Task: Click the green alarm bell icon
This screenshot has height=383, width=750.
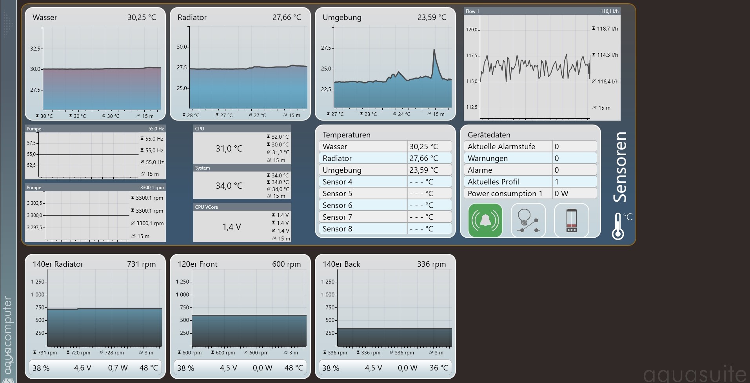Action: pyautogui.click(x=485, y=220)
